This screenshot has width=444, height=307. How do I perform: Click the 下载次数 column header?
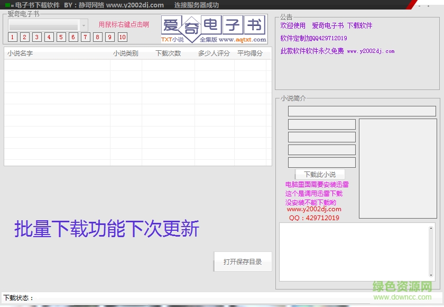click(x=169, y=53)
